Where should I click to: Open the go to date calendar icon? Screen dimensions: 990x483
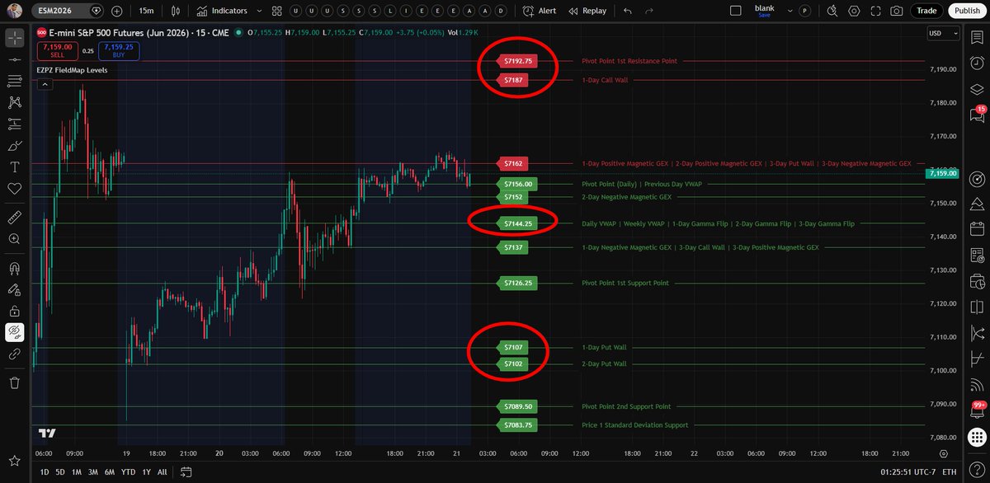(186, 471)
